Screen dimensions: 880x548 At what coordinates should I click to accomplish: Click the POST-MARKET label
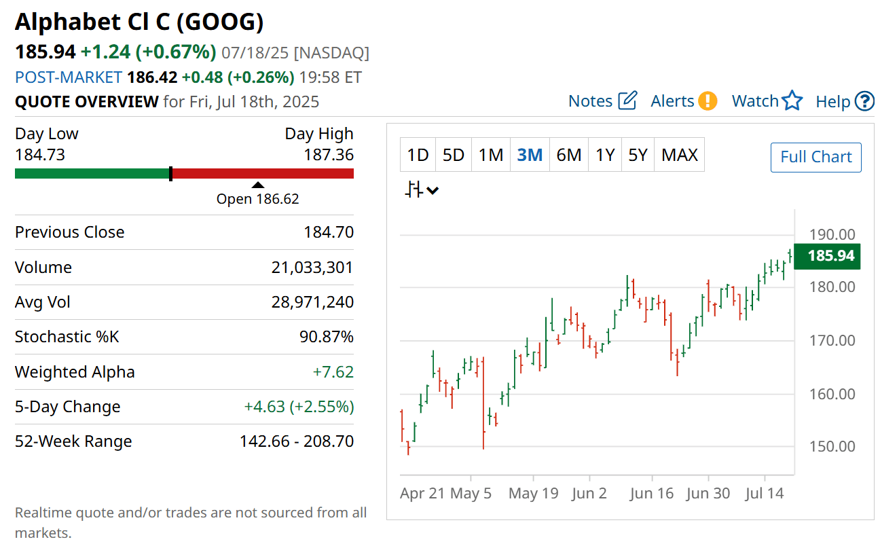click(x=69, y=77)
